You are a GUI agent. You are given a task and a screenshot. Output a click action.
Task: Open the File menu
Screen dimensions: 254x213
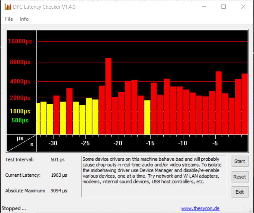9,19
